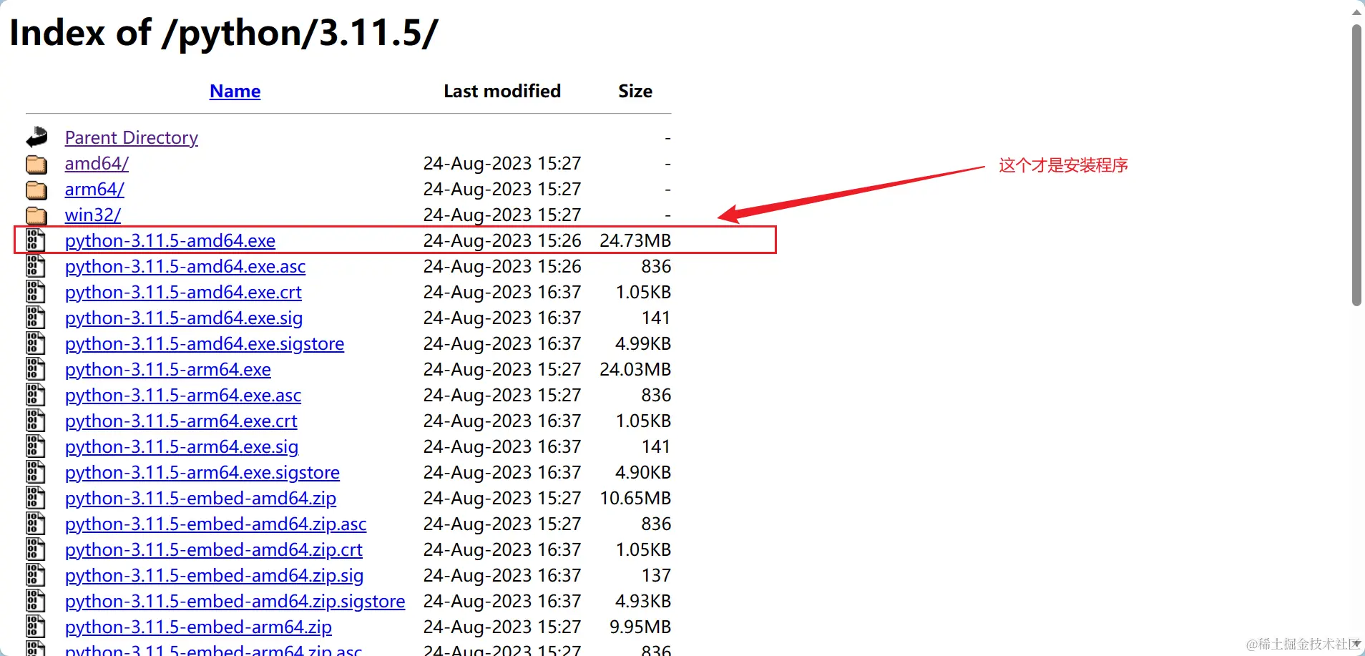Click the 24-Aug-2023 15:26 date of python-3.11.5-amd64.exe
The width and height of the screenshot is (1365, 656).
coord(502,240)
